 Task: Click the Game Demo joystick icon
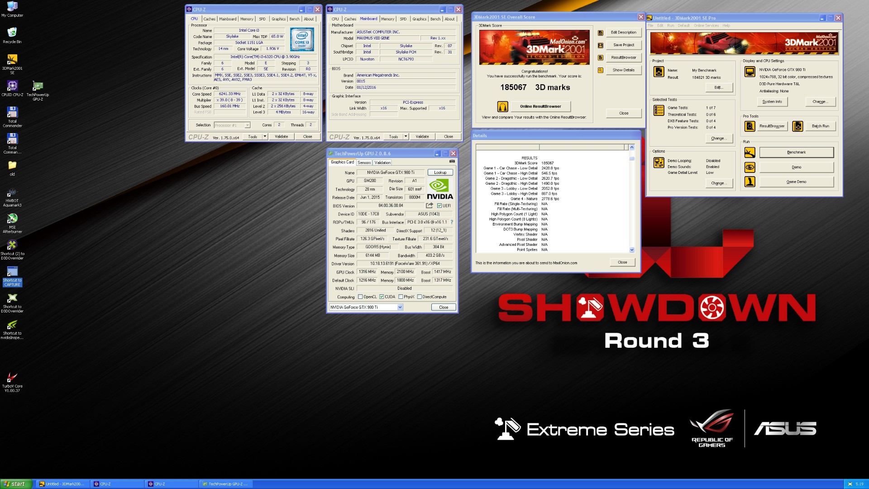tap(750, 182)
